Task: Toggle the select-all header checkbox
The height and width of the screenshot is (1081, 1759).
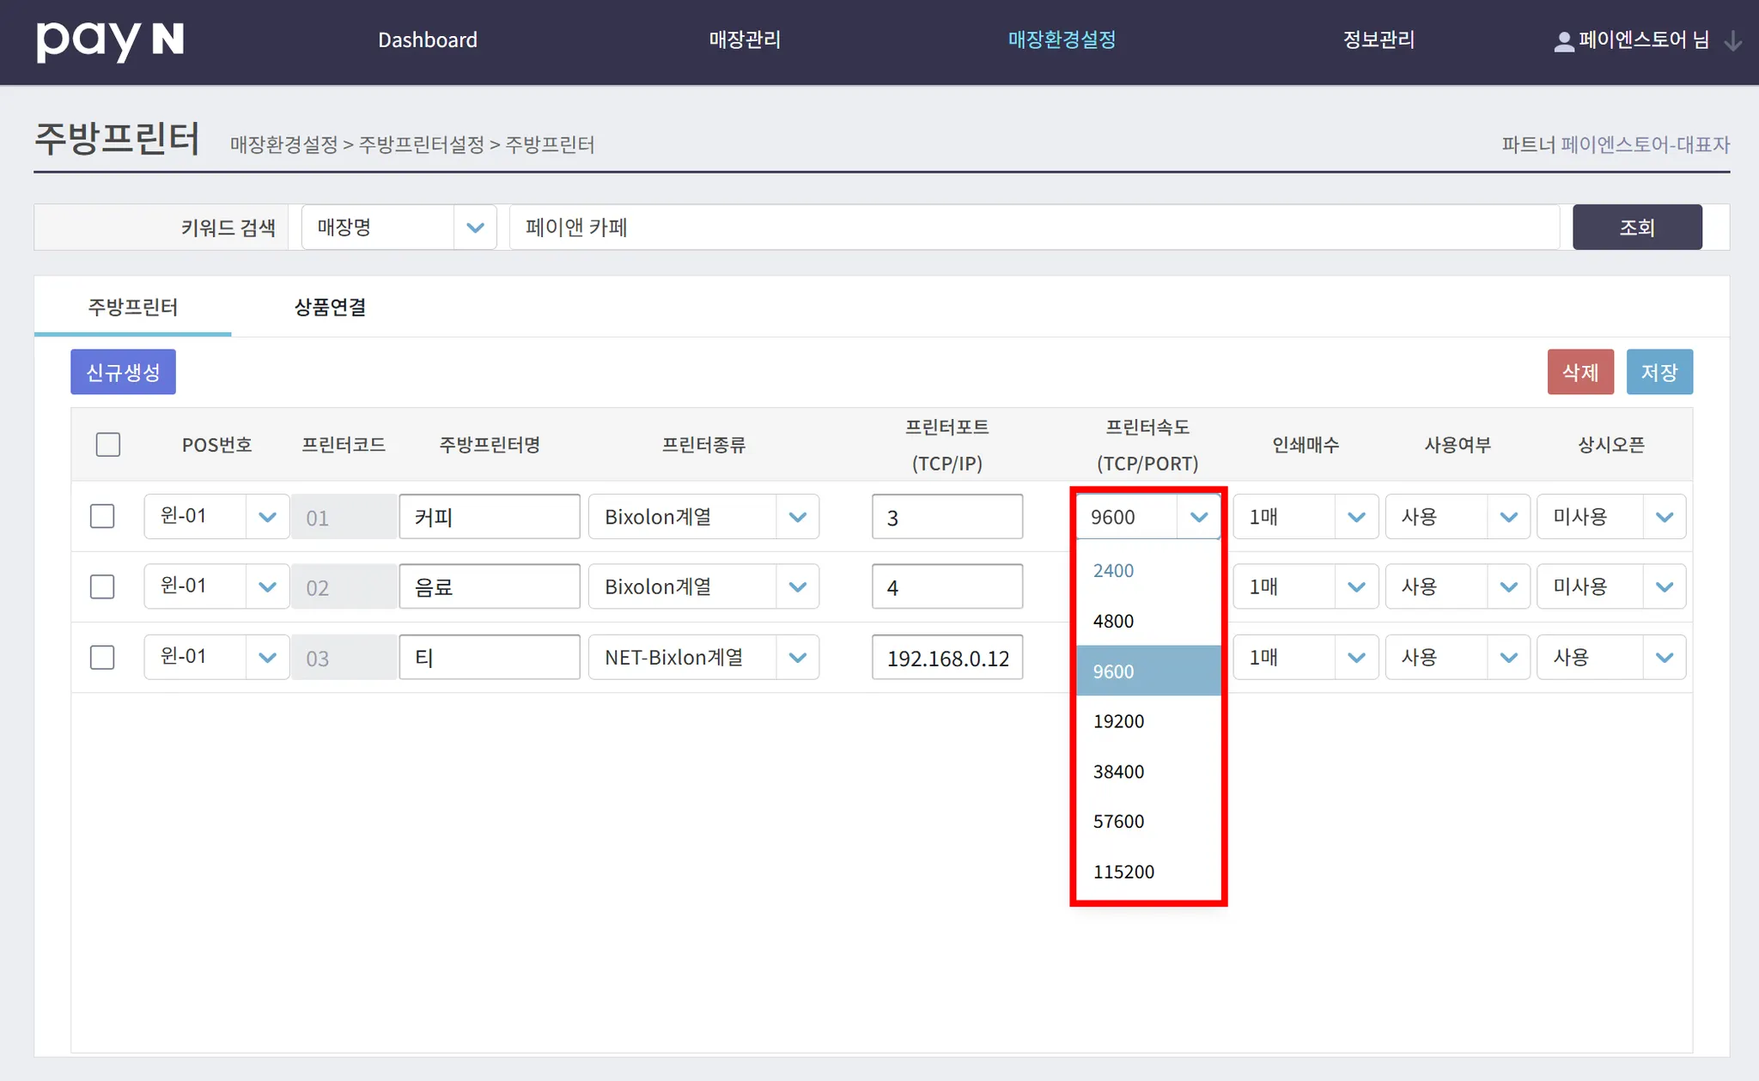Action: (108, 445)
